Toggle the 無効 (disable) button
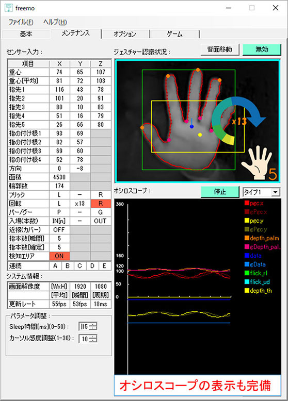Screen dimensions: 288x401 point(262,49)
